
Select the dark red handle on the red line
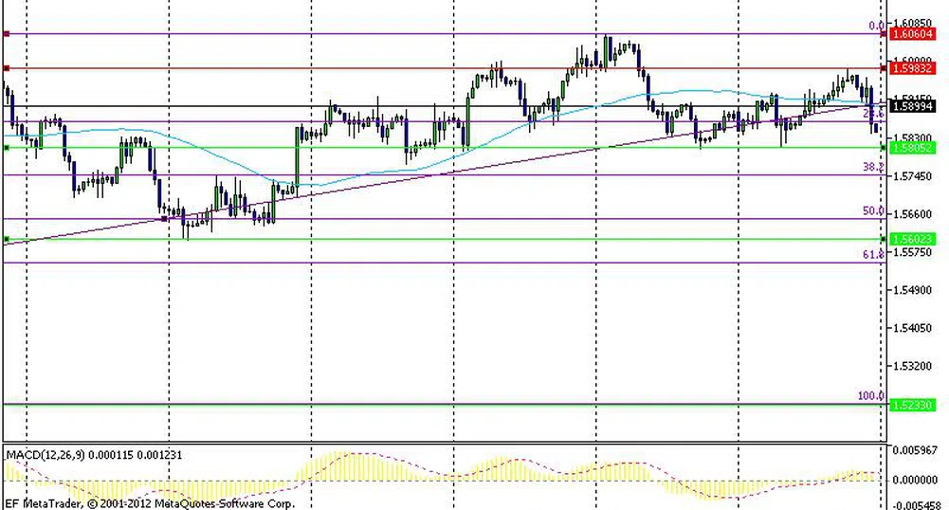coord(7,68)
